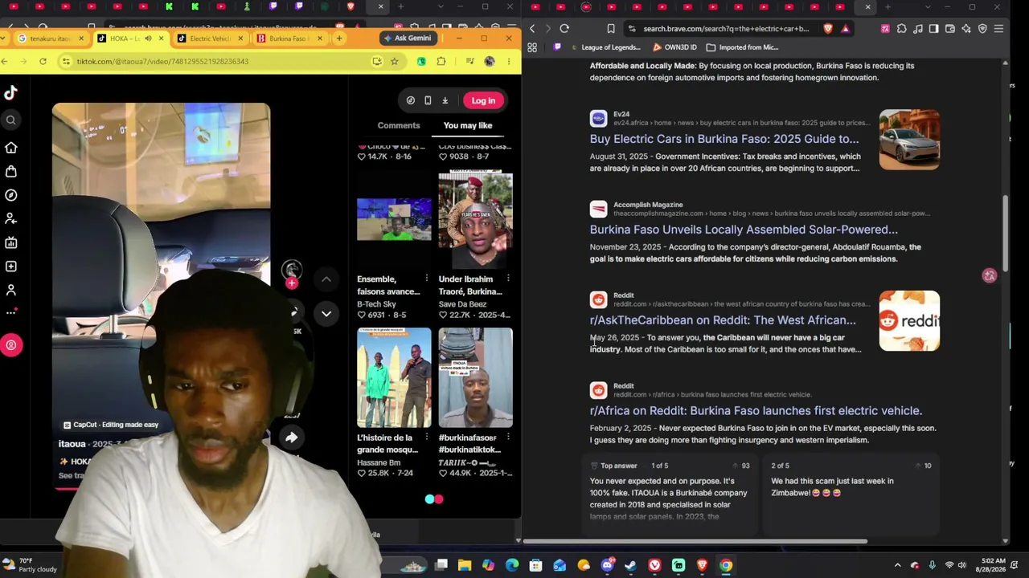Open r/Africa Burkina Faso launches first EV result
The image size is (1029, 578).
pos(756,411)
